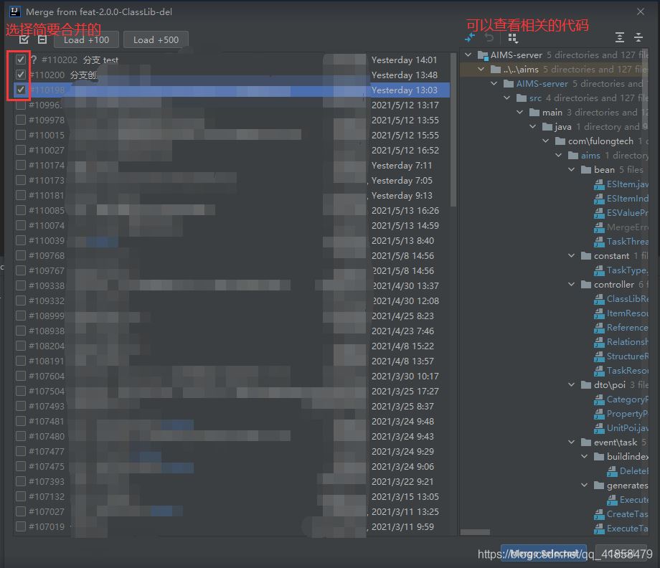Viewport: 660px width, 568px height.
Task: Click the AIMS-server module root icon
Action: (x=483, y=55)
